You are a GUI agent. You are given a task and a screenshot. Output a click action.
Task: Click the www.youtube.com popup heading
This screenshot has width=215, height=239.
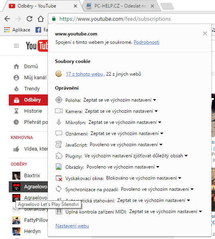pyautogui.click(x=76, y=34)
